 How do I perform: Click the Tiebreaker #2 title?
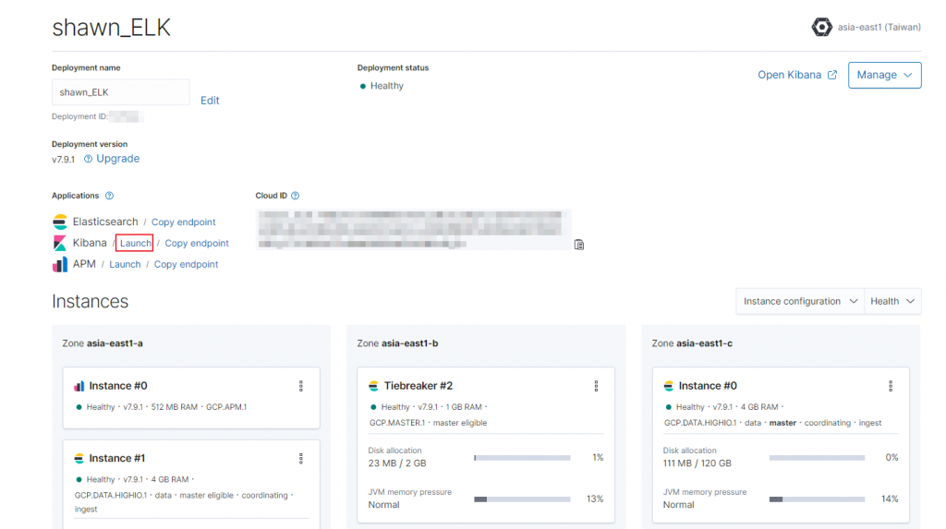coord(418,386)
